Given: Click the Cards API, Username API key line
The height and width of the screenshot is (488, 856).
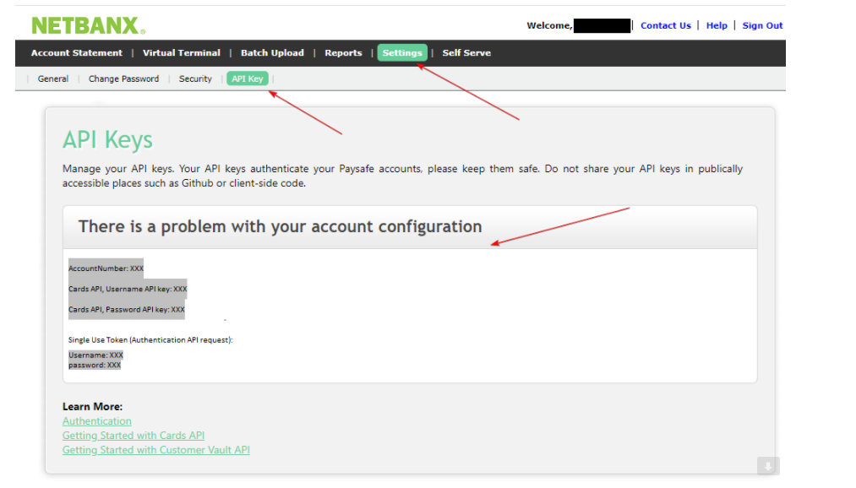Looking at the screenshot, I should [128, 289].
